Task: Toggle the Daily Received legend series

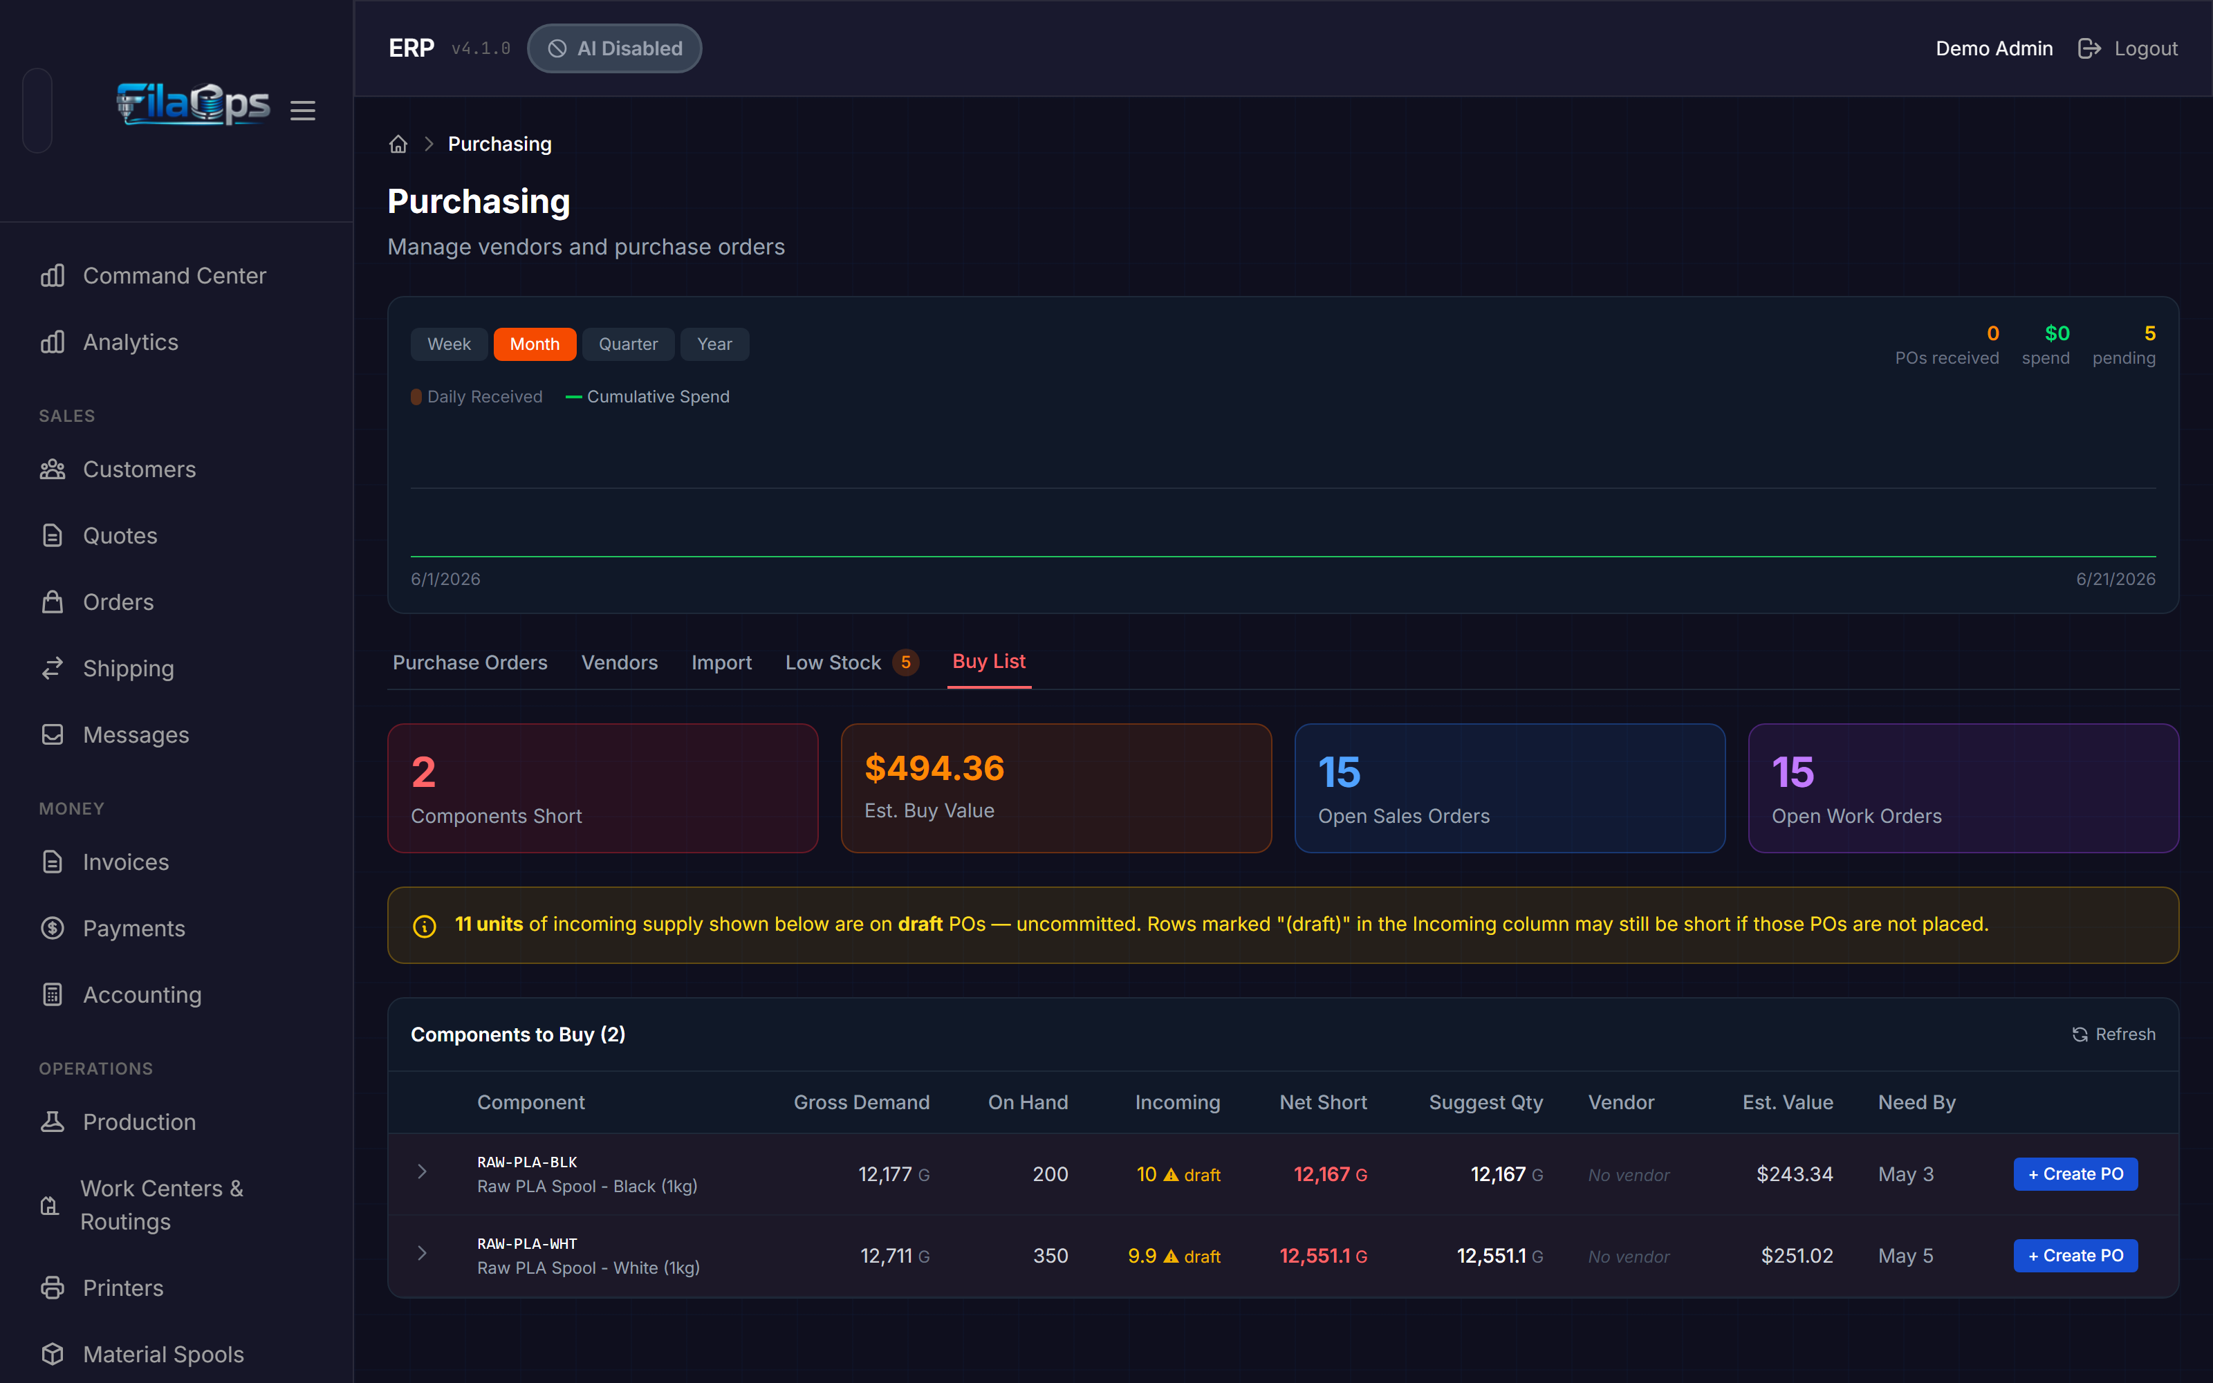Action: click(477, 397)
